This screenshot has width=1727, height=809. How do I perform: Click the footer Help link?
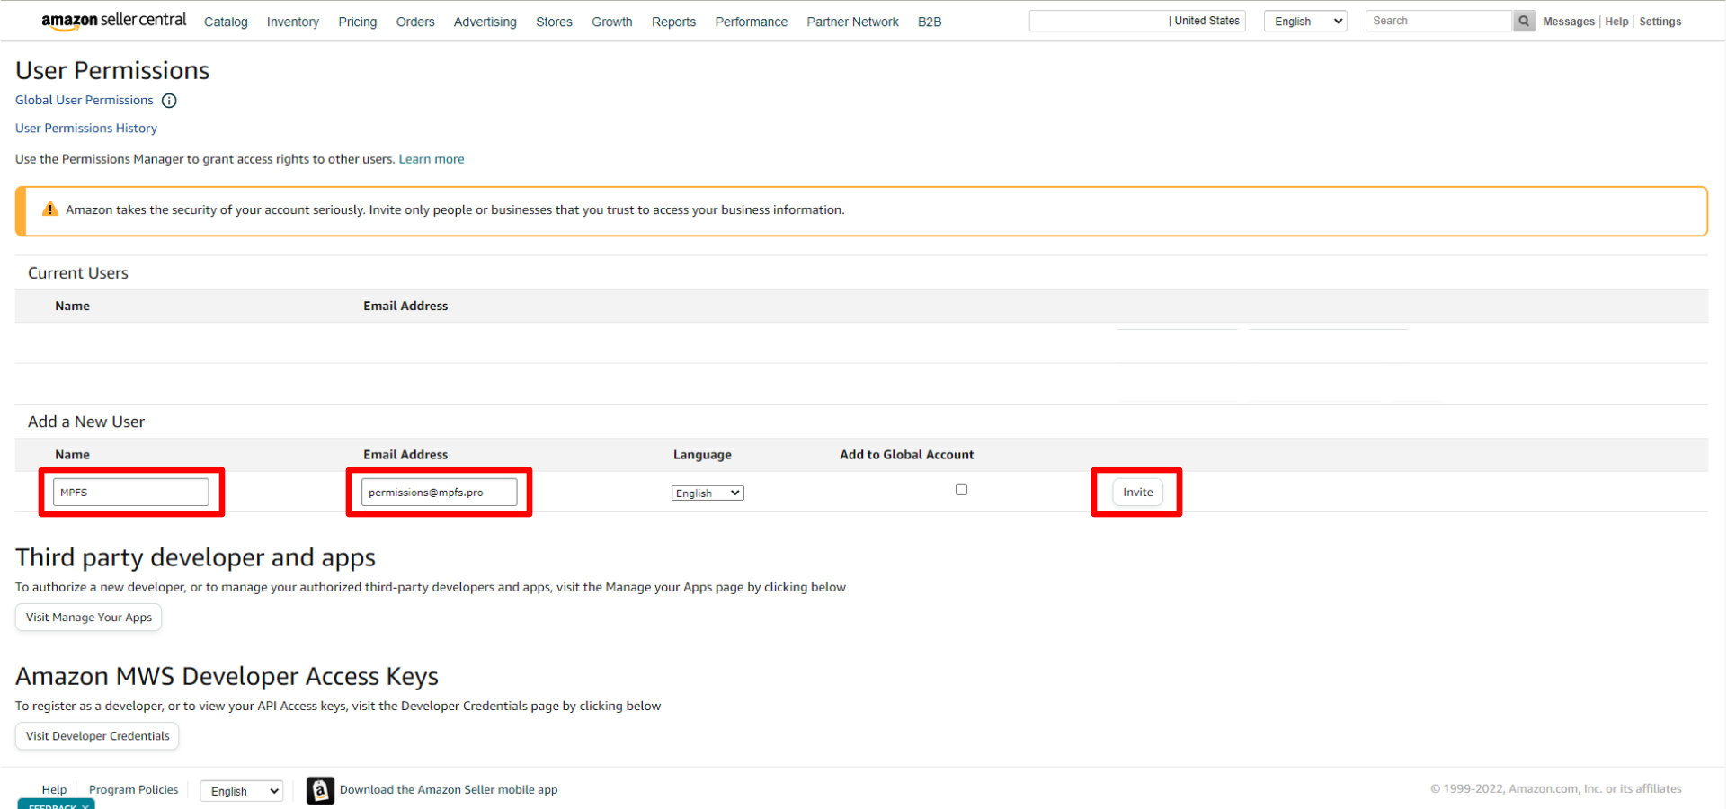(54, 790)
